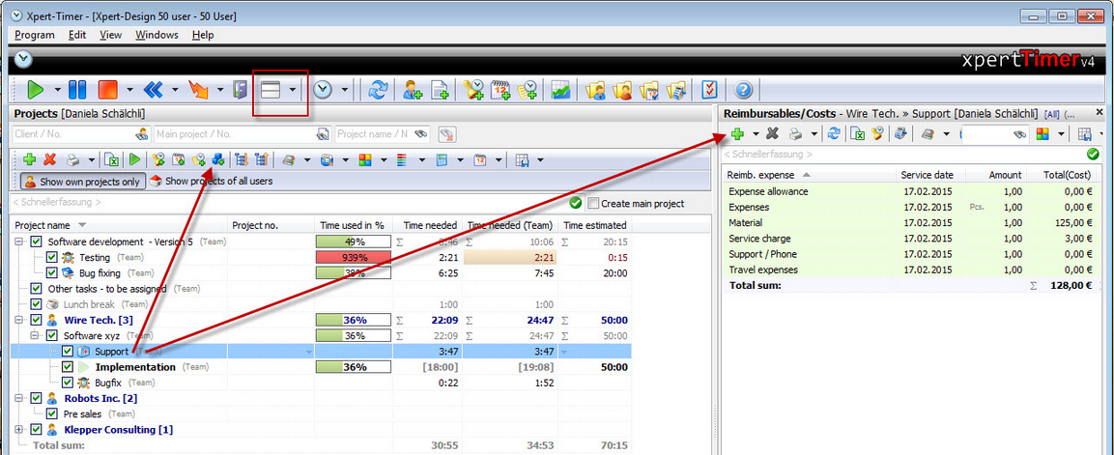Click the color grid icon in Reimbursables toolbar
The width and height of the screenshot is (1114, 455).
pyautogui.click(x=1043, y=132)
